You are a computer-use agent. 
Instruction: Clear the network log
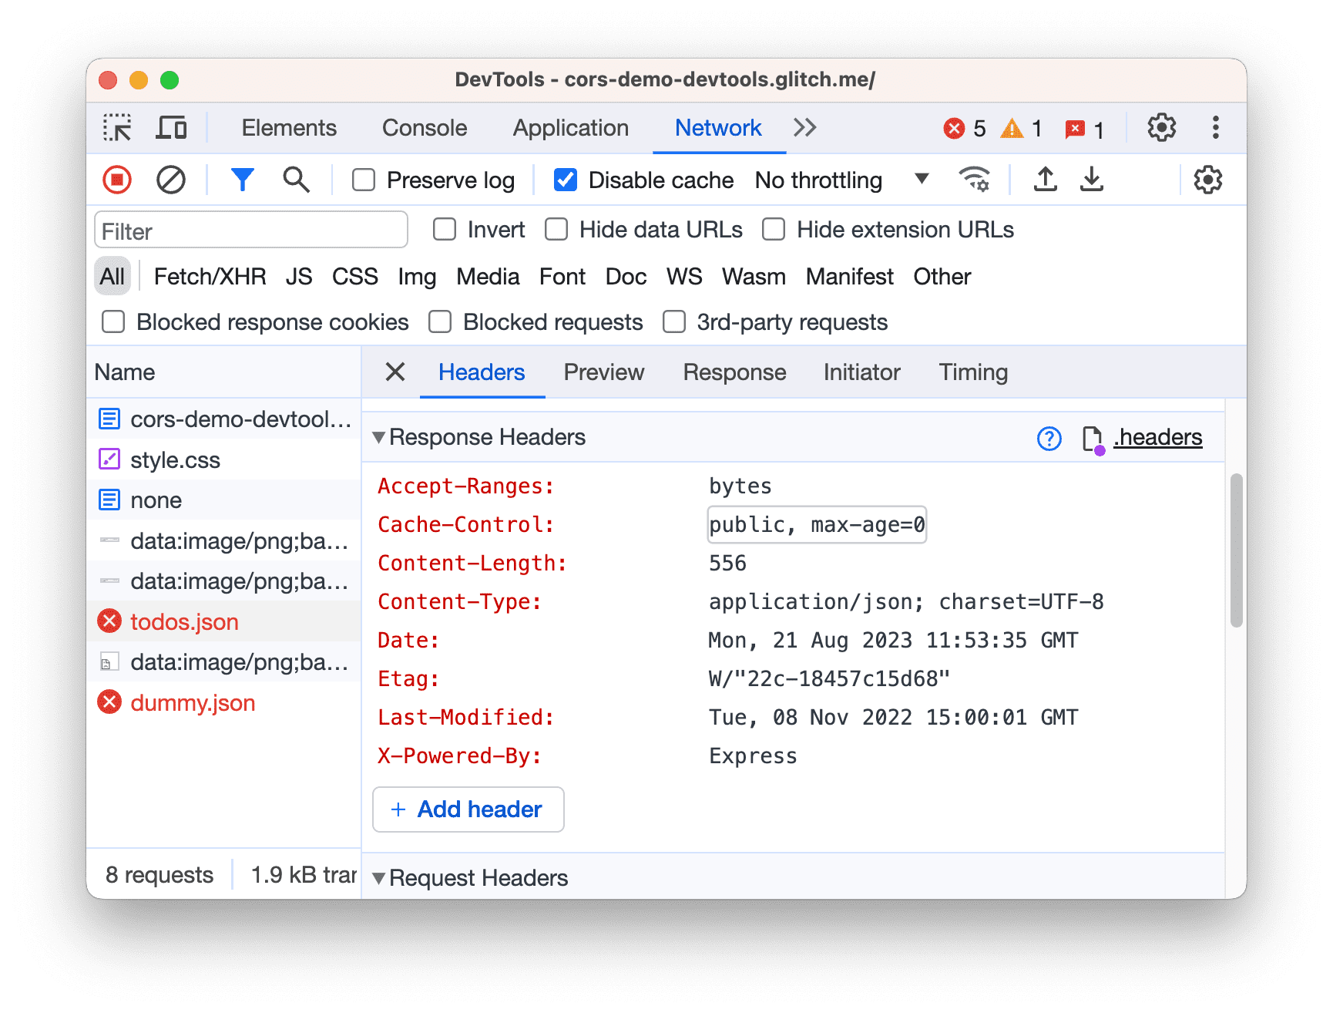(x=171, y=180)
